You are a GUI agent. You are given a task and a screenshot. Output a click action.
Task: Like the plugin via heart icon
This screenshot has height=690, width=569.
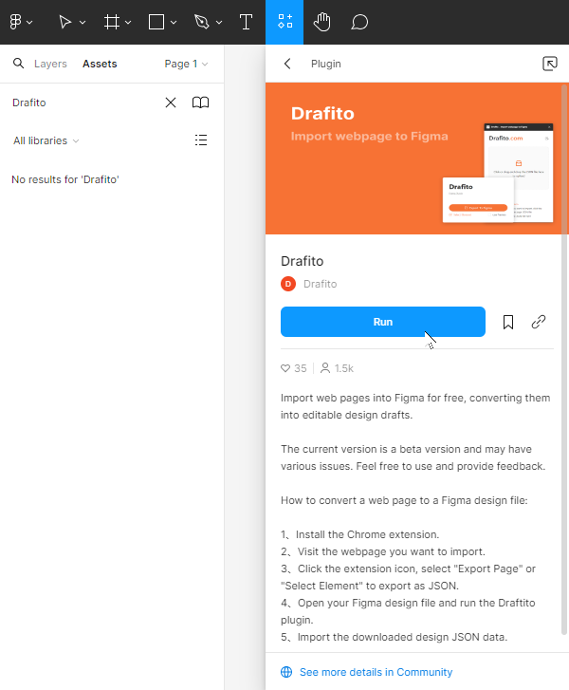pos(285,368)
